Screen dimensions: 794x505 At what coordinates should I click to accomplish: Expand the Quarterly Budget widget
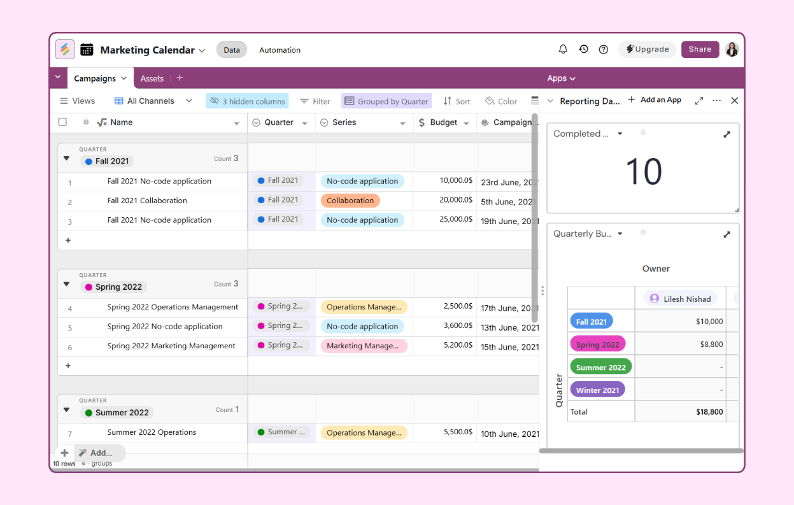727,234
